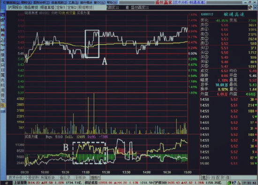
Task: Select the 15:00 tick trade row
Action: [x=228, y=163]
